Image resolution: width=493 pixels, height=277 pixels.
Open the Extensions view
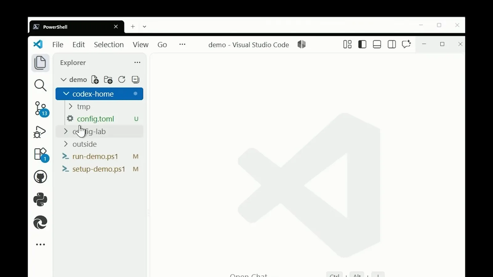(x=40, y=154)
